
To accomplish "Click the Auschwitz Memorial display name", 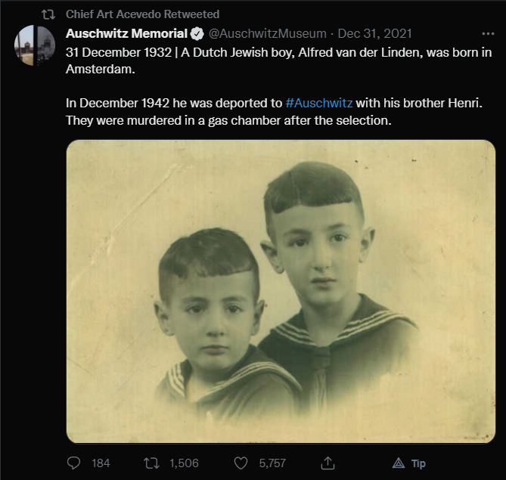I will 126,33.
